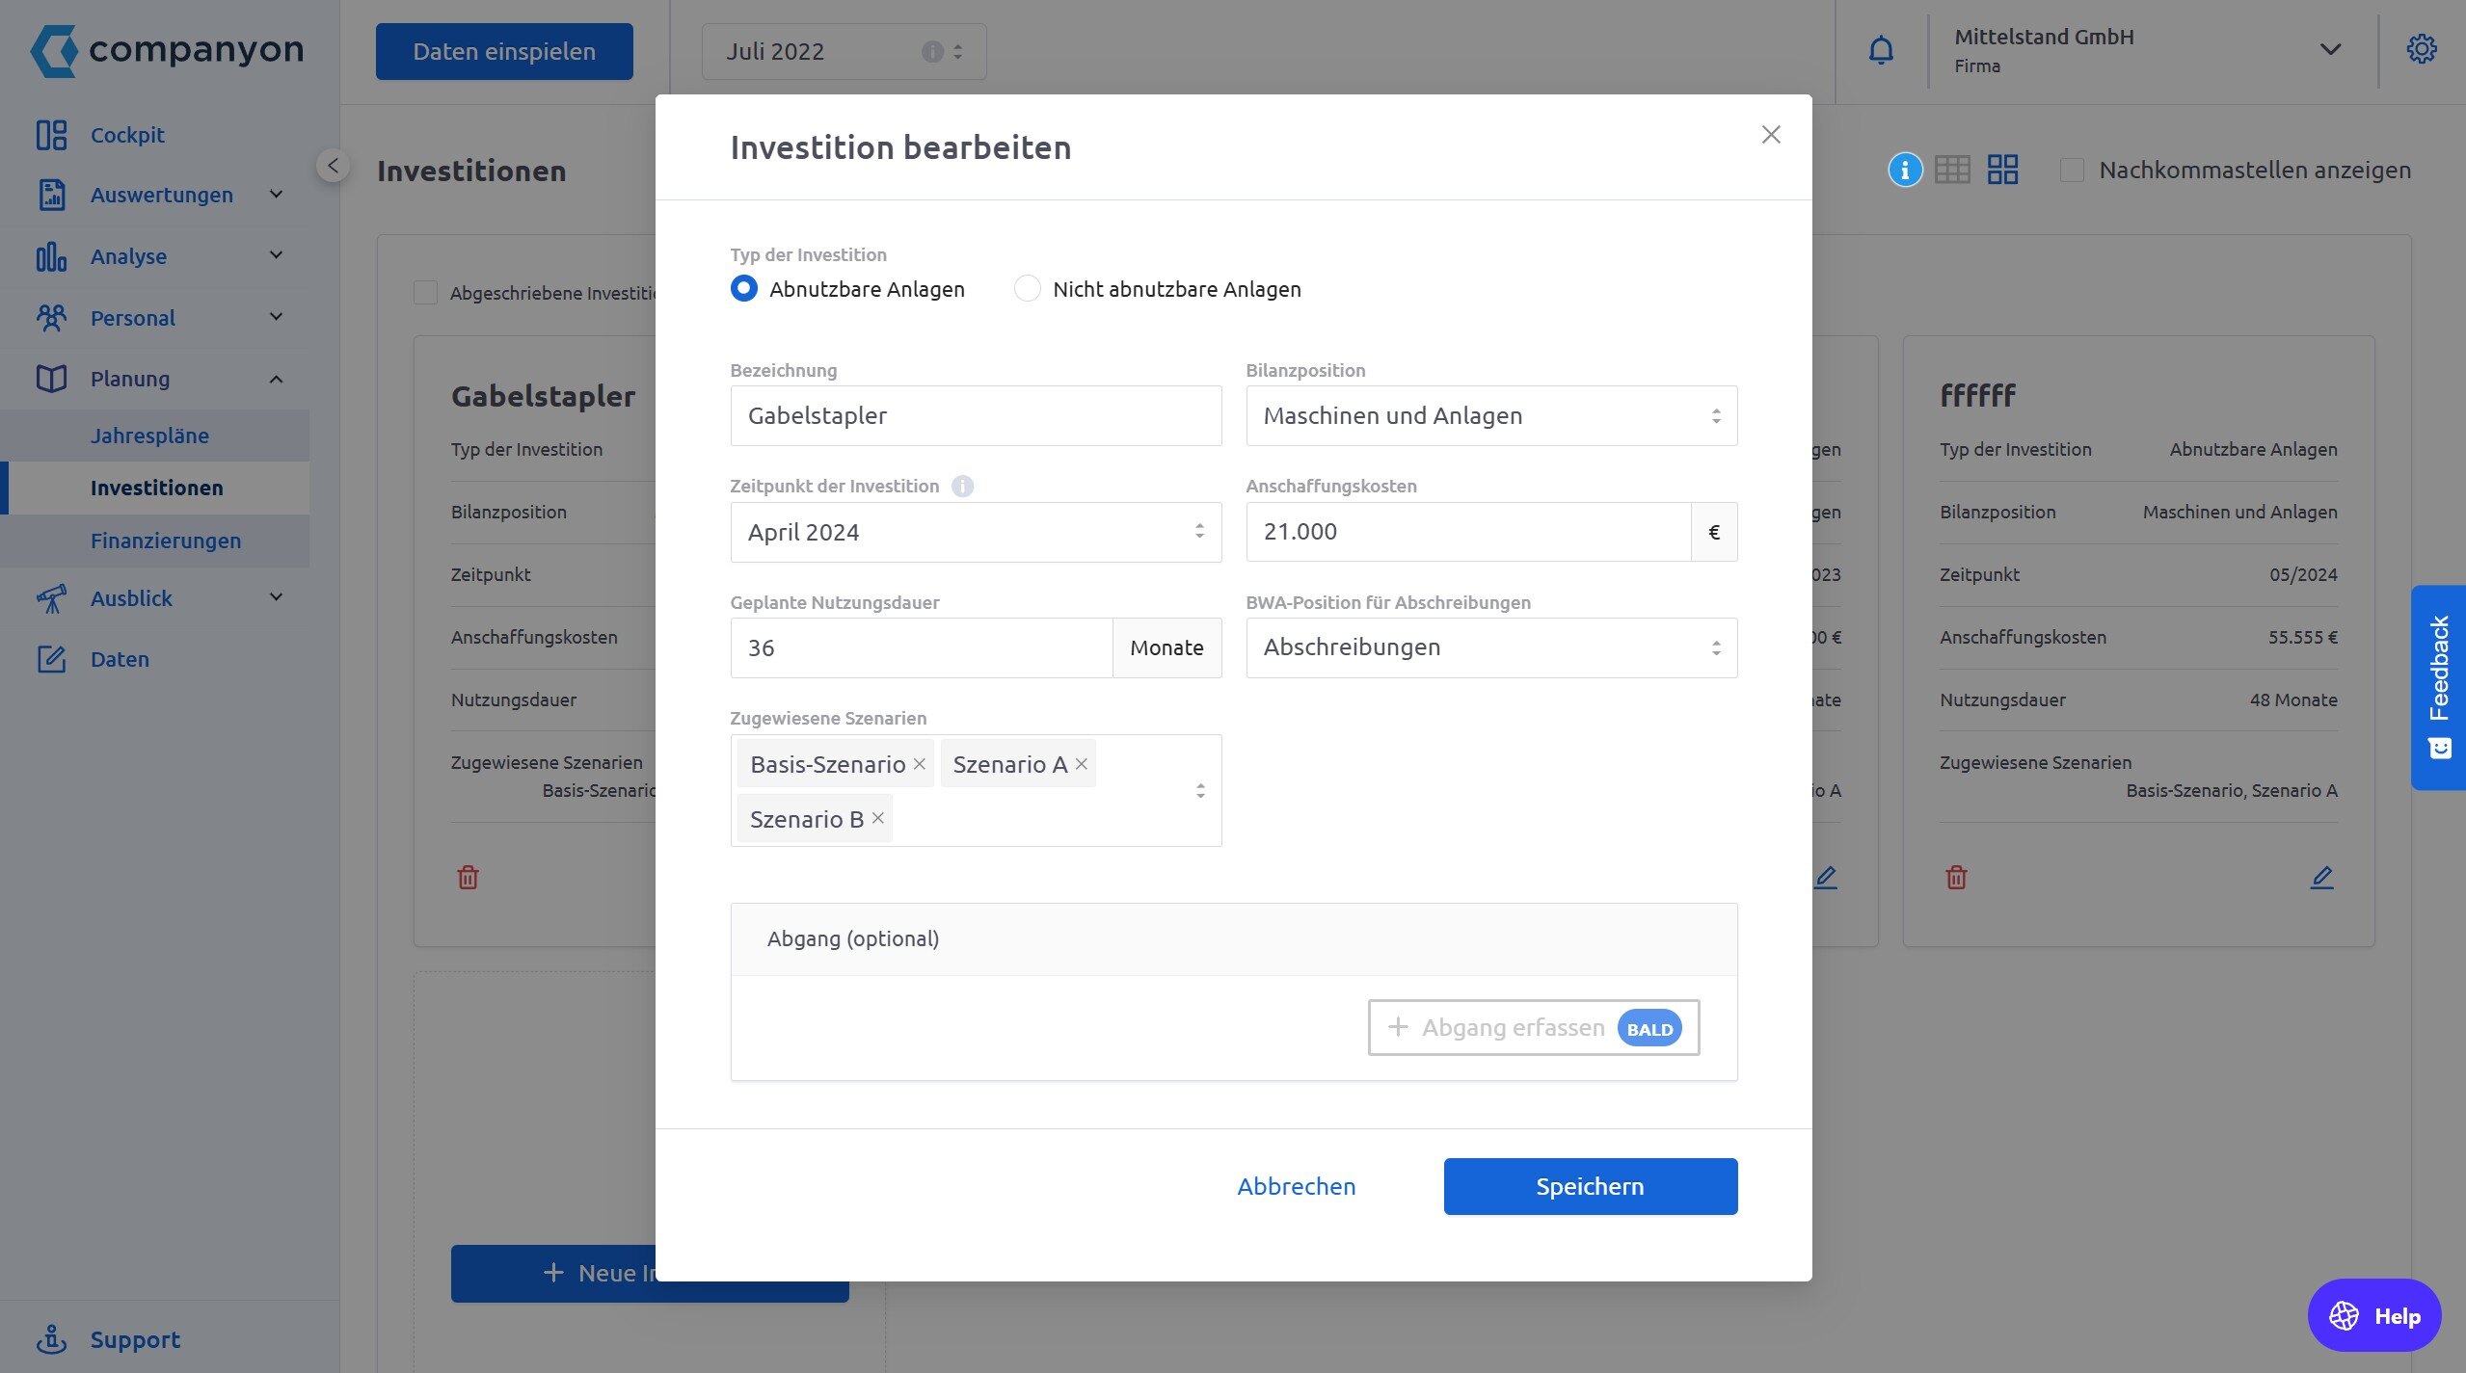Remove Szenario B tag

877,818
